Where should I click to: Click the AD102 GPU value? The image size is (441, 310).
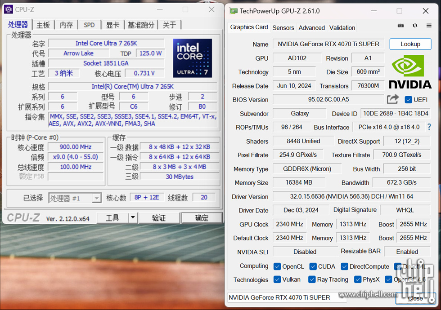[x=297, y=58]
